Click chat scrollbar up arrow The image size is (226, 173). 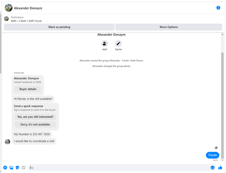(222, 34)
